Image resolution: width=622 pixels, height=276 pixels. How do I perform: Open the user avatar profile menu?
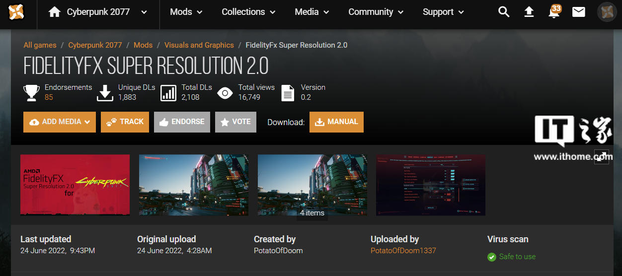coord(607,12)
